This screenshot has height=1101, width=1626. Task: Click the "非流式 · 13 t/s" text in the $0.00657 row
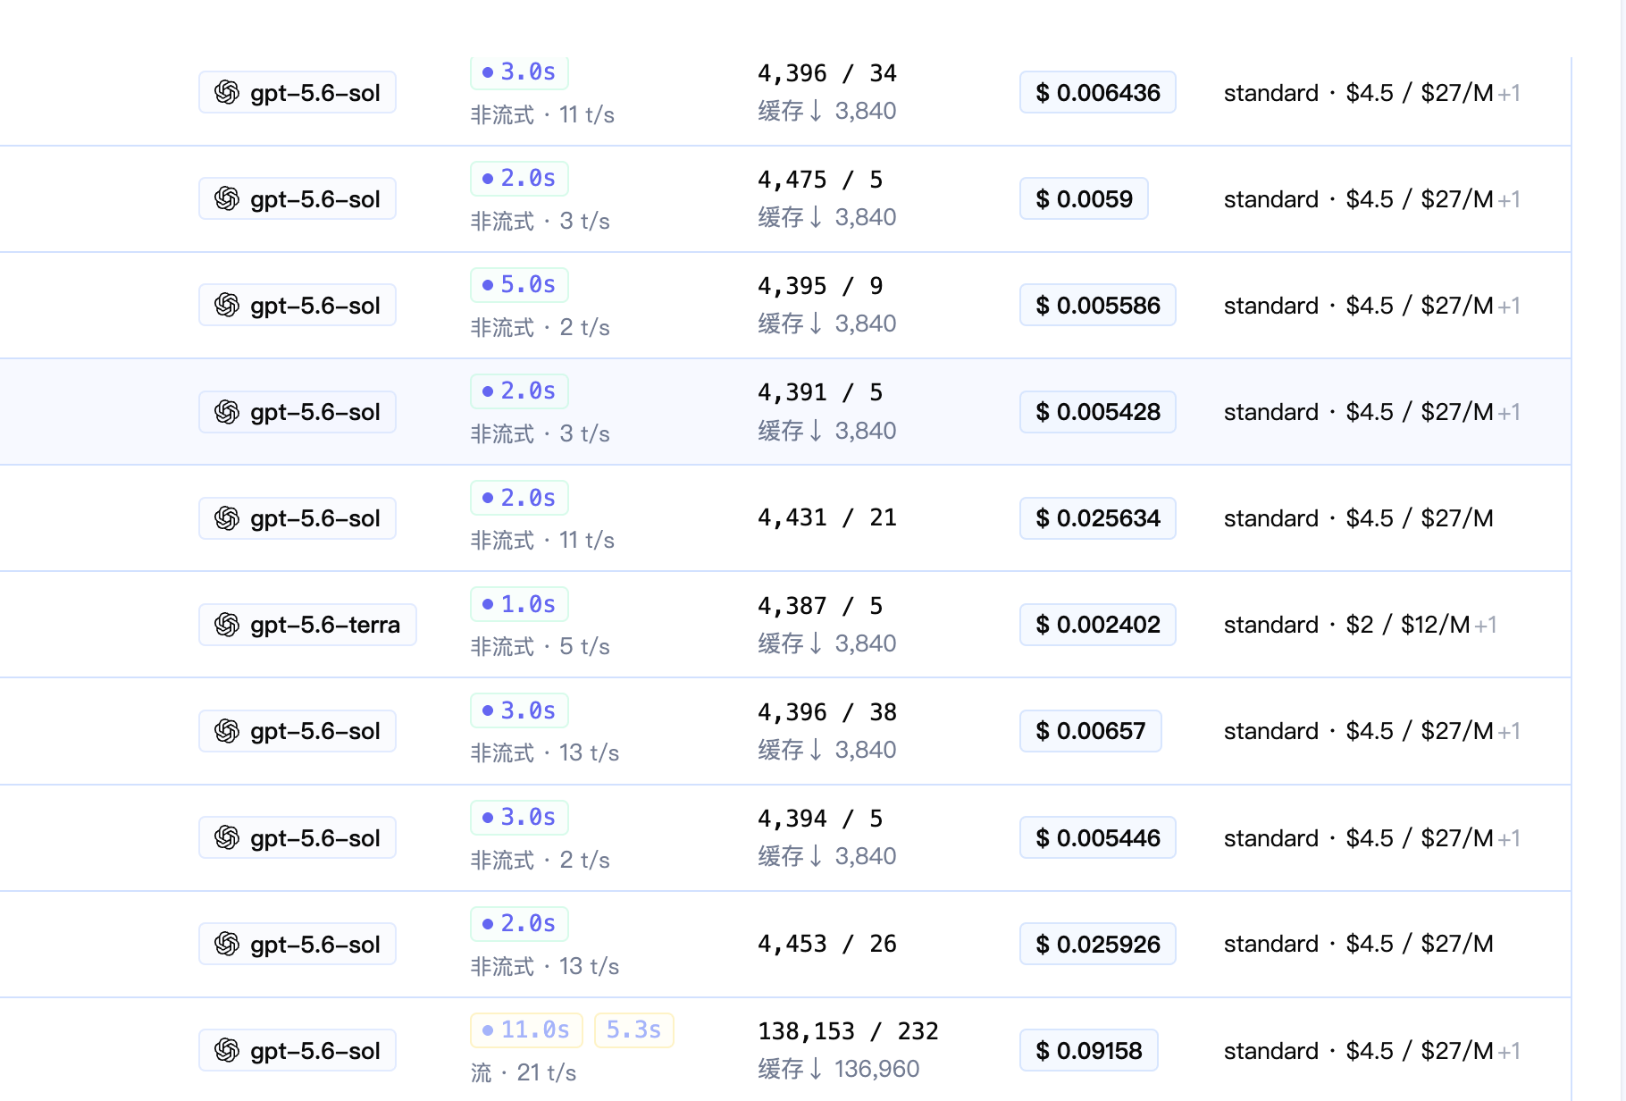point(545,752)
